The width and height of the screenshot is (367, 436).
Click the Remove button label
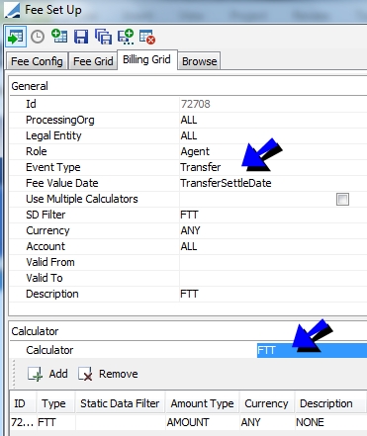tap(119, 374)
